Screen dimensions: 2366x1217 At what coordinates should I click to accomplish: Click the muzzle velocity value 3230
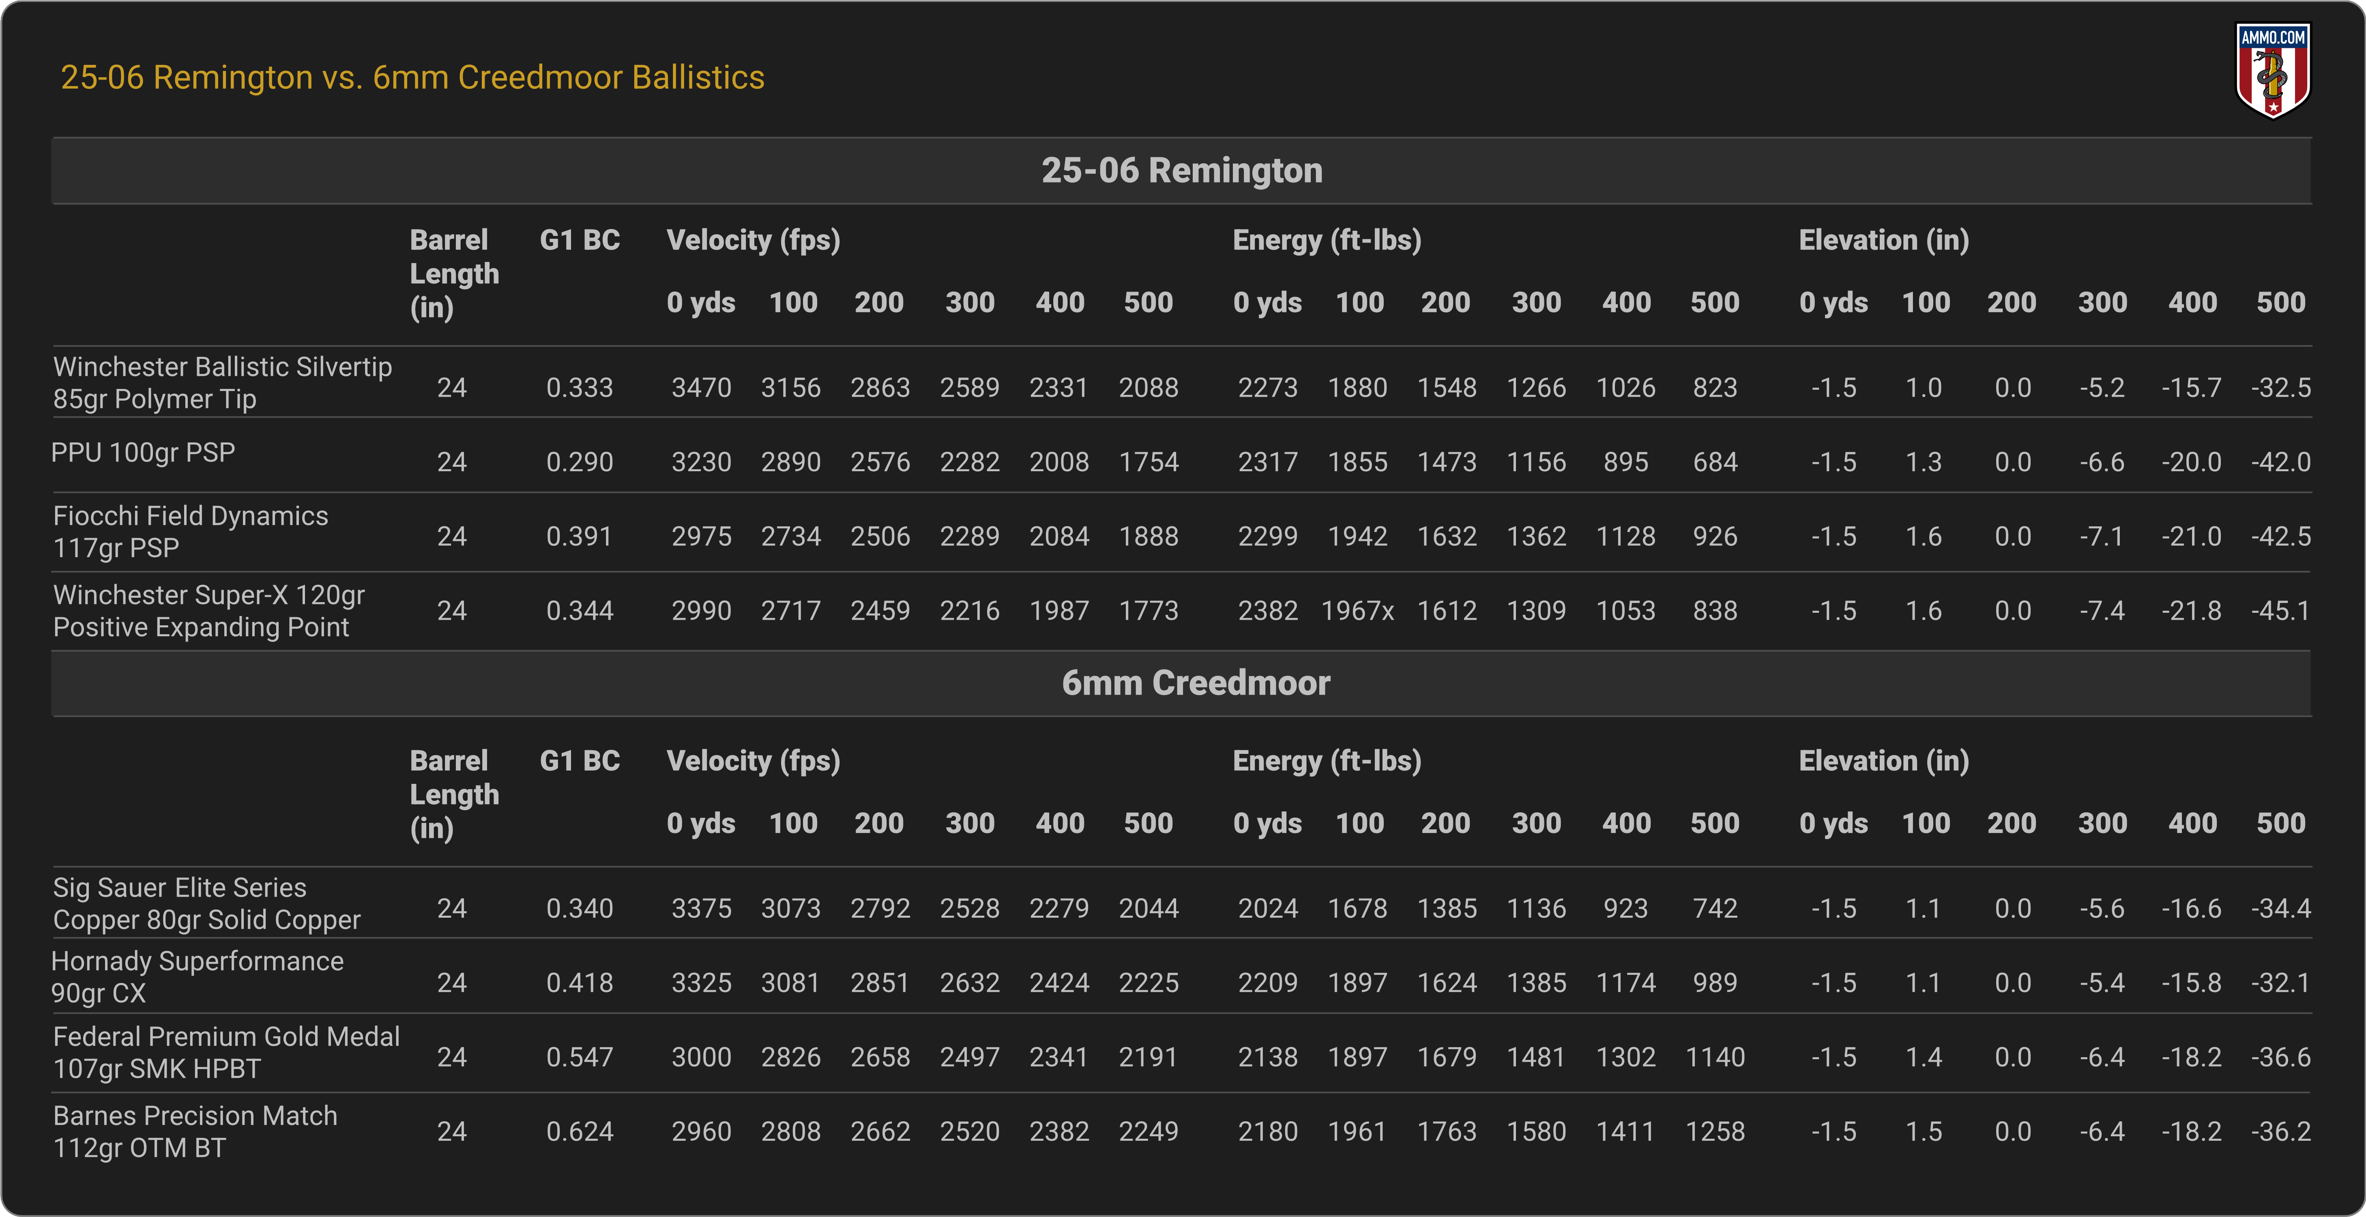(x=702, y=462)
